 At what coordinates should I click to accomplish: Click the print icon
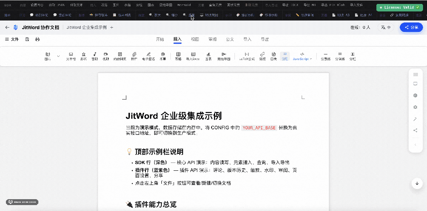pos(38,39)
